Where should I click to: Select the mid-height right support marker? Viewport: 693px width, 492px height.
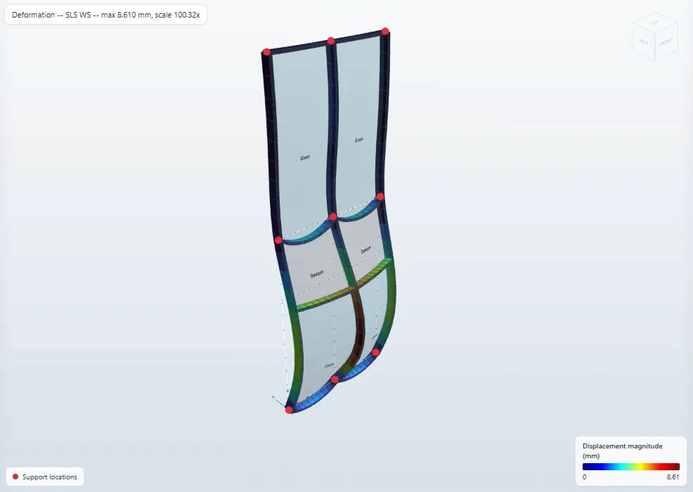[380, 197]
